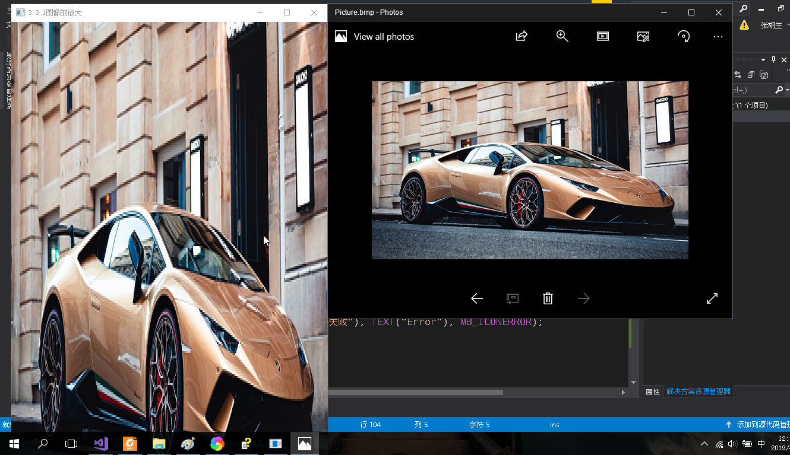The height and width of the screenshot is (455, 790).
Task: Click the 3.3.1 image window title bar icon
Action: 20,12
